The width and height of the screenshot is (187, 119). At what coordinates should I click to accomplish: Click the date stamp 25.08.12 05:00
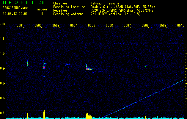click(x=15, y=13)
